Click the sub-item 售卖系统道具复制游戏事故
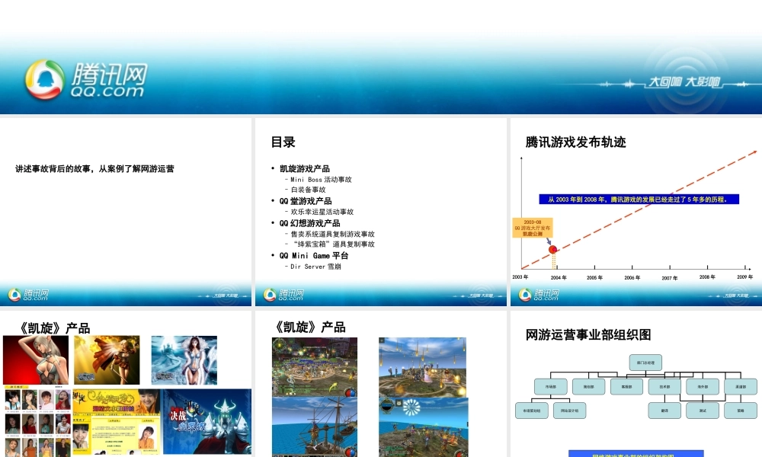This screenshot has width=762, height=457. [x=332, y=234]
